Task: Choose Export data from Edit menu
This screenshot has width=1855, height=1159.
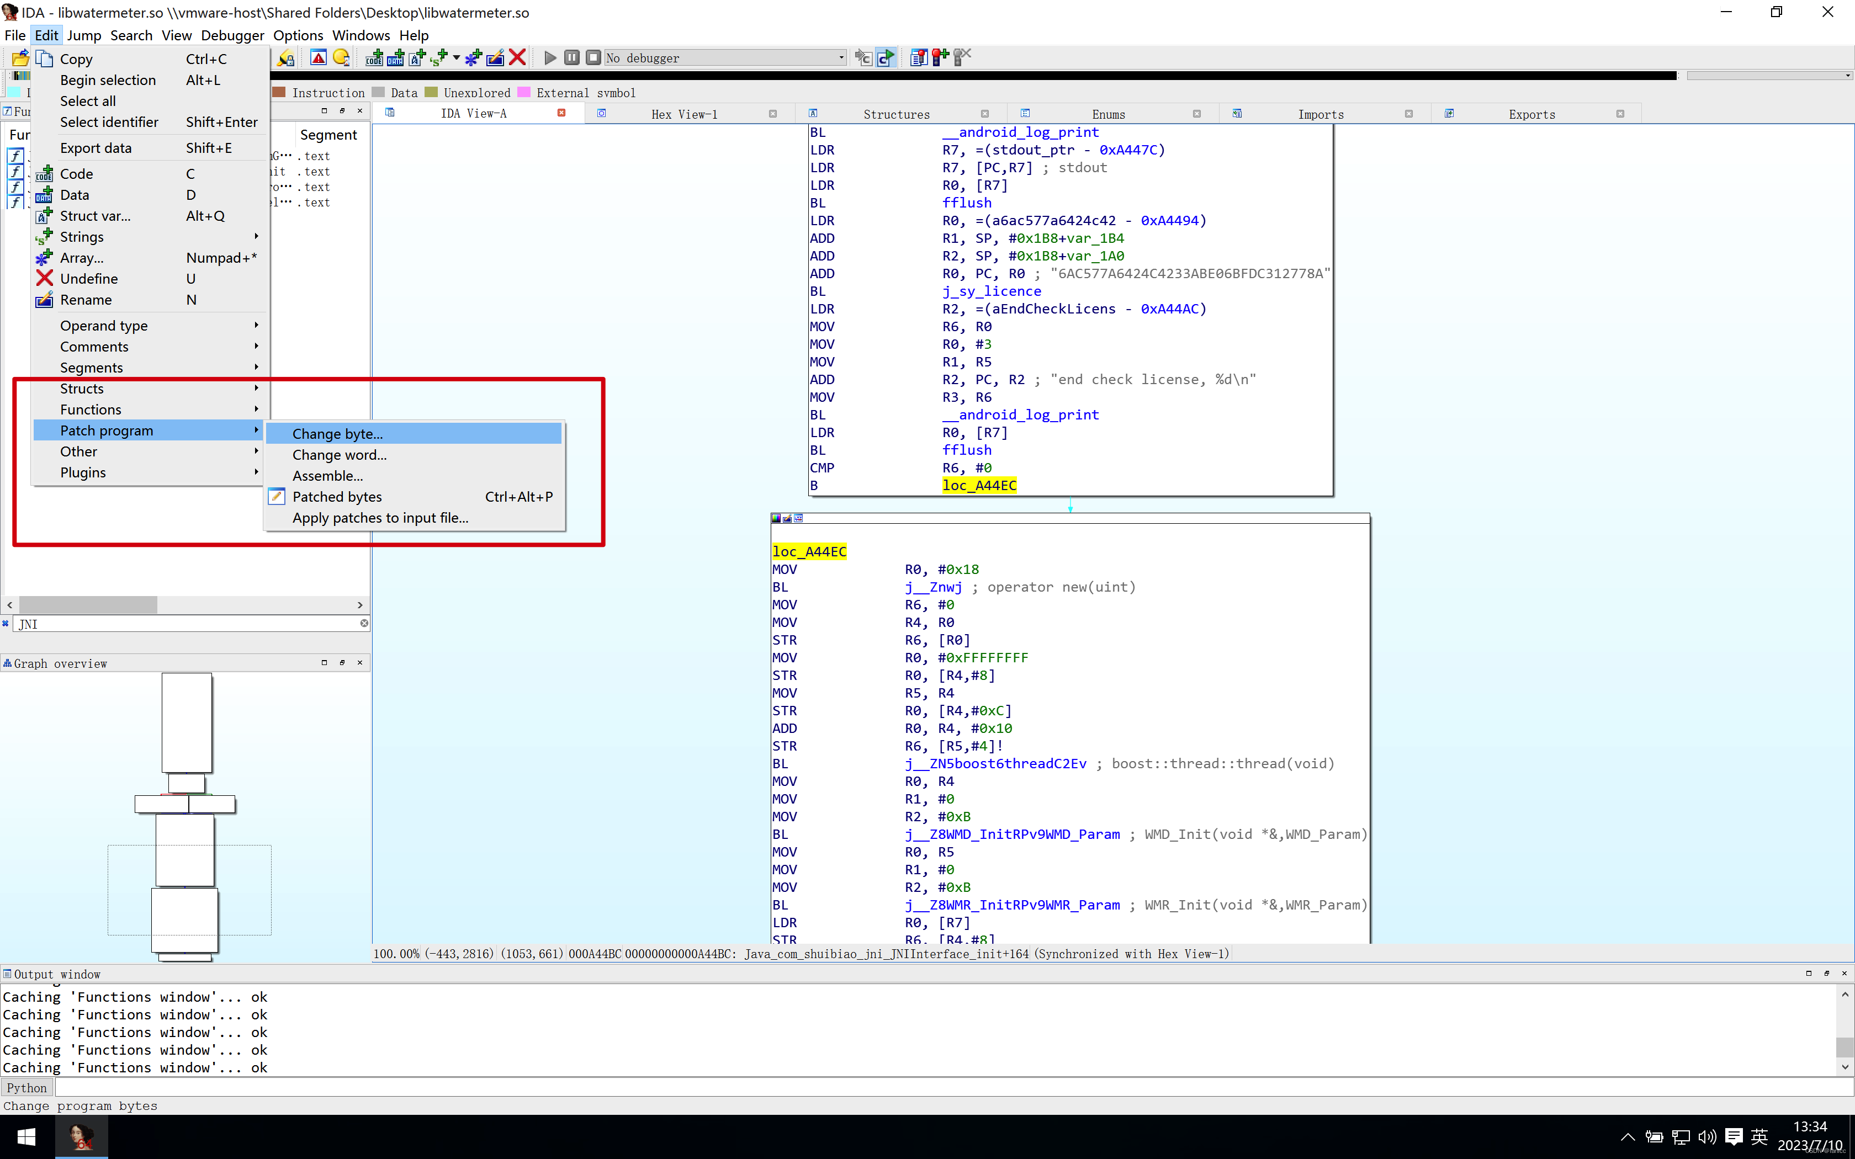Action: [x=150, y=148]
